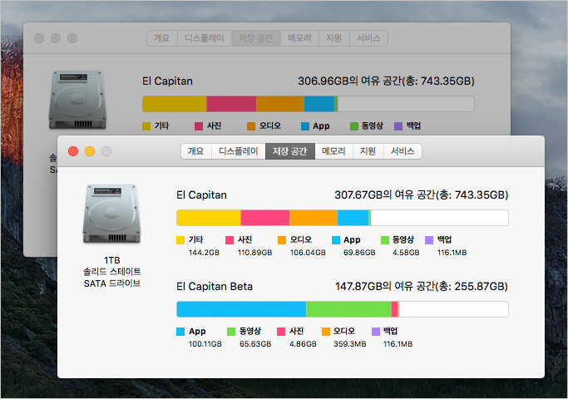
Task: Click the blue App legend swatch under El Capitan Beta
Action: point(180,332)
